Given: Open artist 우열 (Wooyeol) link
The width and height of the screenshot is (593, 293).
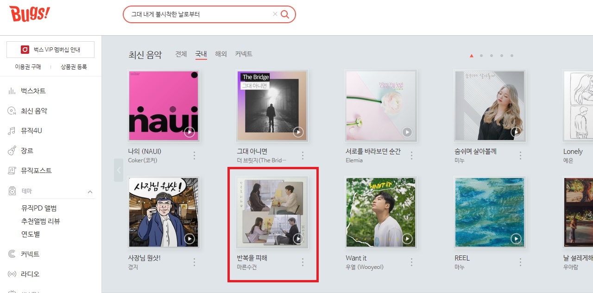Looking at the screenshot, I should tap(365, 267).
